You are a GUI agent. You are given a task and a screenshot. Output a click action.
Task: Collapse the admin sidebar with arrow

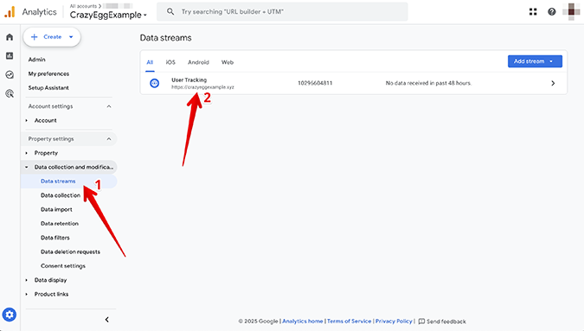(x=107, y=320)
